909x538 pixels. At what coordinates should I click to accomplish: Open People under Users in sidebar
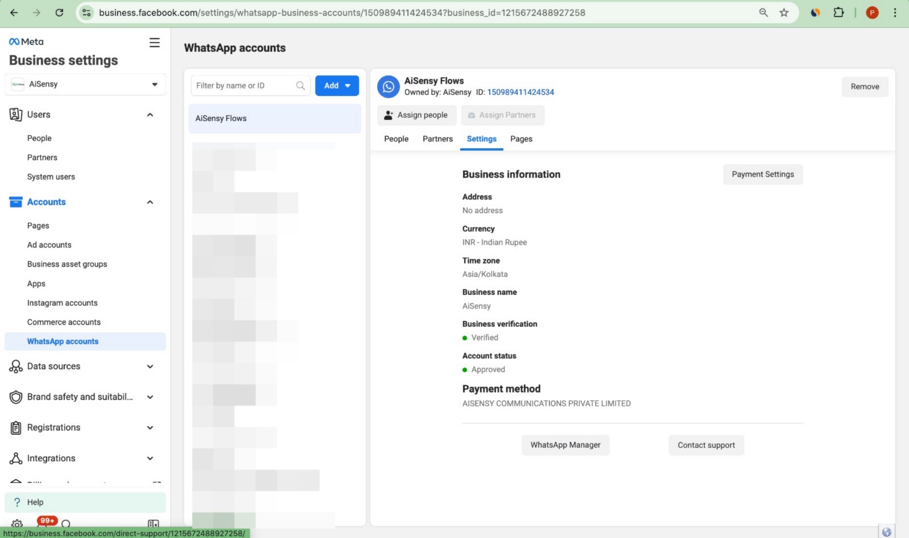pos(39,138)
